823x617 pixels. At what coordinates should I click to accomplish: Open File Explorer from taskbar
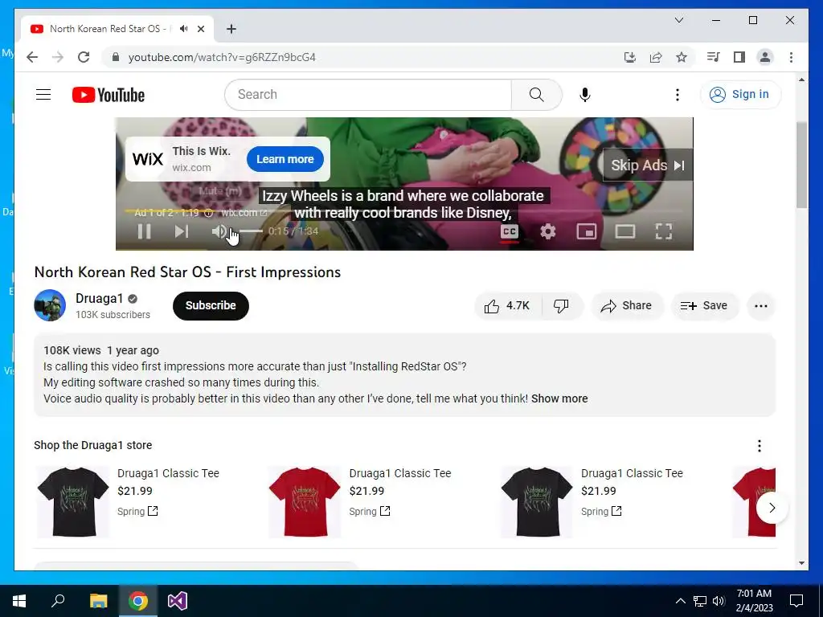98,601
